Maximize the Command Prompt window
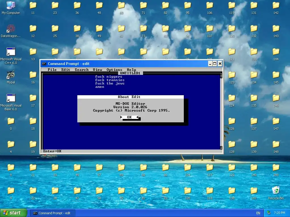The width and height of the screenshot is (290, 217). point(215,64)
